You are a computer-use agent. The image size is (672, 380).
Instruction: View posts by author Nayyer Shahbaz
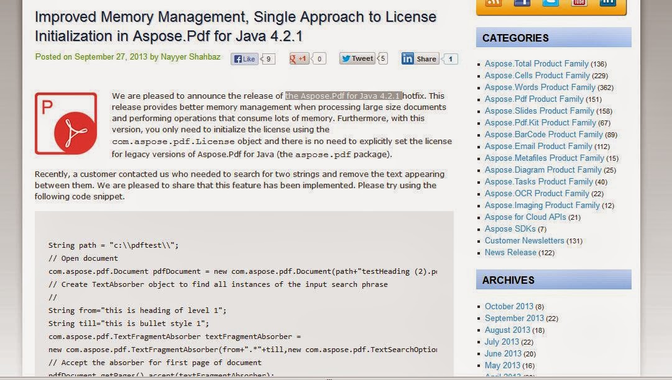190,57
